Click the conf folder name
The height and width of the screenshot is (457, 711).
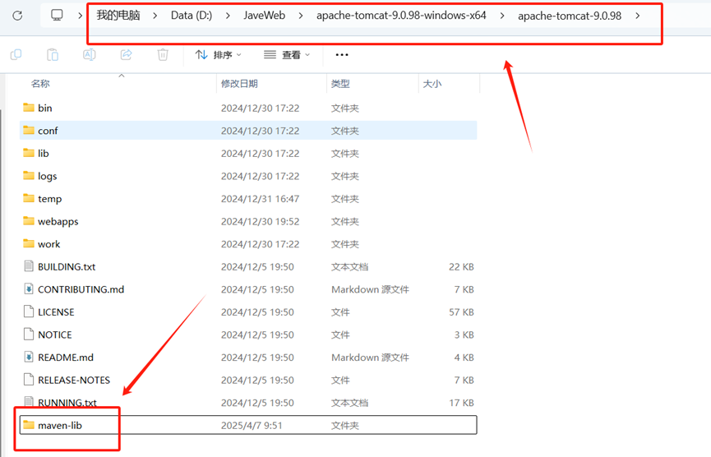tap(48, 131)
